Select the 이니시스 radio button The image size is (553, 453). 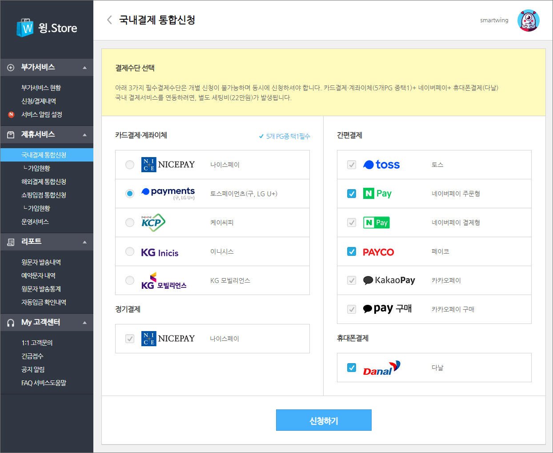tap(130, 251)
